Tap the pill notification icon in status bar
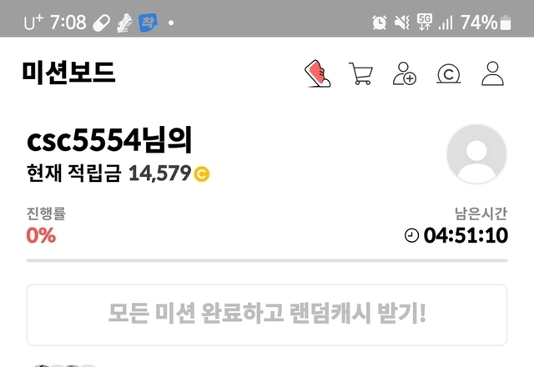 coord(102,23)
